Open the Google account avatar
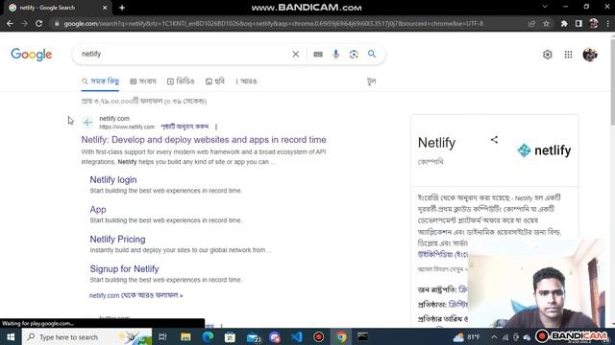Screen dimensions: 615x345 [x=590, y=55]
